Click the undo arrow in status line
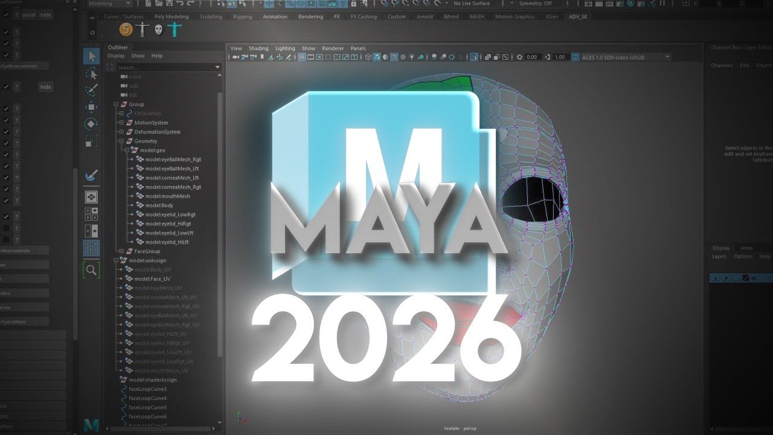 179,3
